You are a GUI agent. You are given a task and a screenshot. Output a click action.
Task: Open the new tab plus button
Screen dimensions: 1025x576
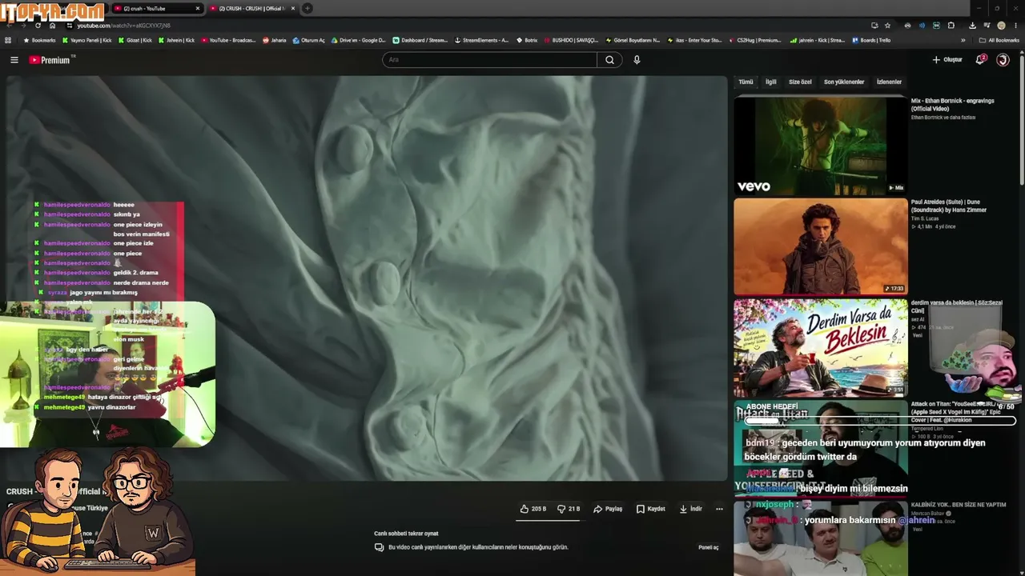coord(307,9)
